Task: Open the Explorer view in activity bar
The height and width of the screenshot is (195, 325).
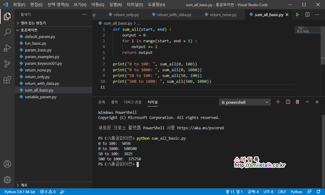Action: click(x=7, y=16)
